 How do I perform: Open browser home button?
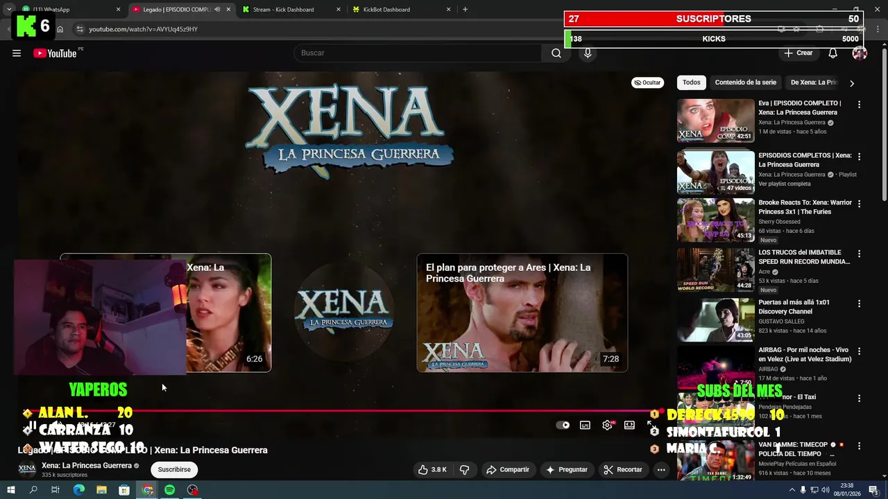(60, 29)
